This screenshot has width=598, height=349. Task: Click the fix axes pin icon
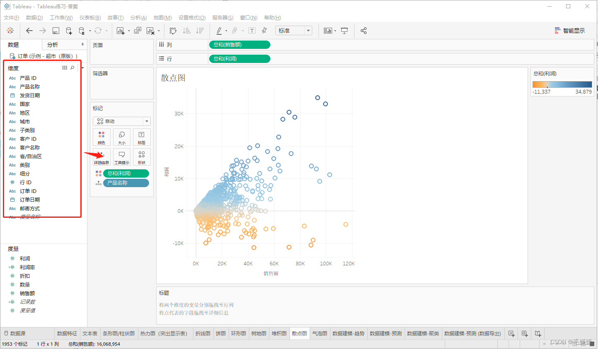click(264, 31)
